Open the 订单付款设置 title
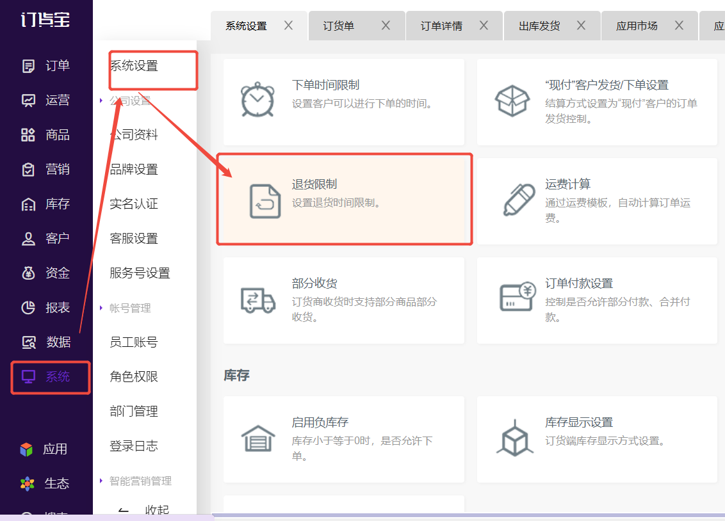Screen dimensions: 725x521 pyautogui.click(x=579, y=283)
